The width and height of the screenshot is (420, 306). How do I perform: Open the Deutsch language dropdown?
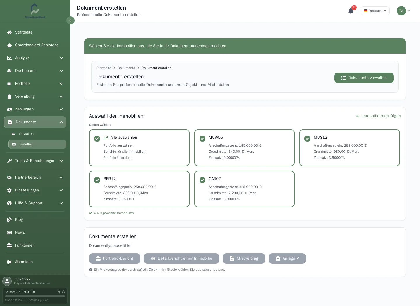pos(375,11)
